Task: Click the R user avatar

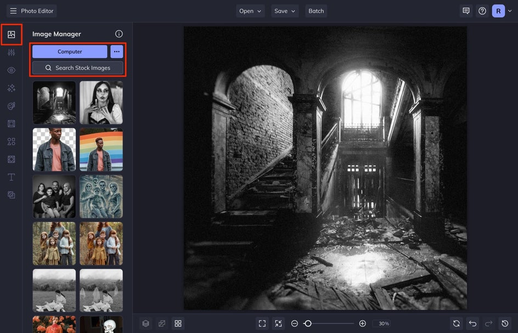Action: coord(498,11)
